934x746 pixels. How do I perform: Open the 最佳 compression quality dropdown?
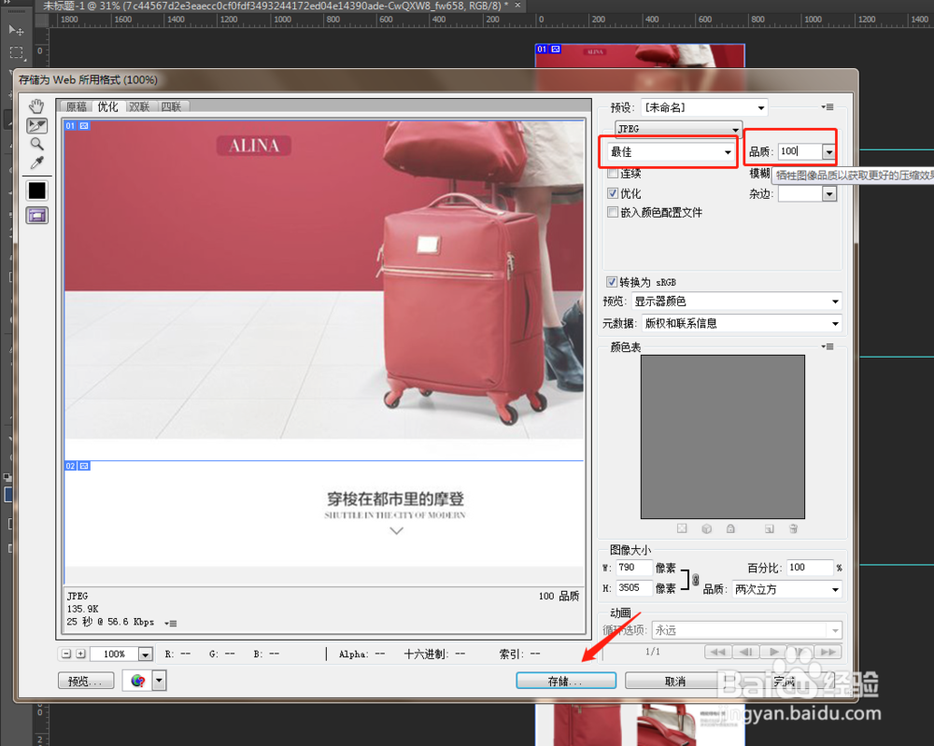point(671,152)
